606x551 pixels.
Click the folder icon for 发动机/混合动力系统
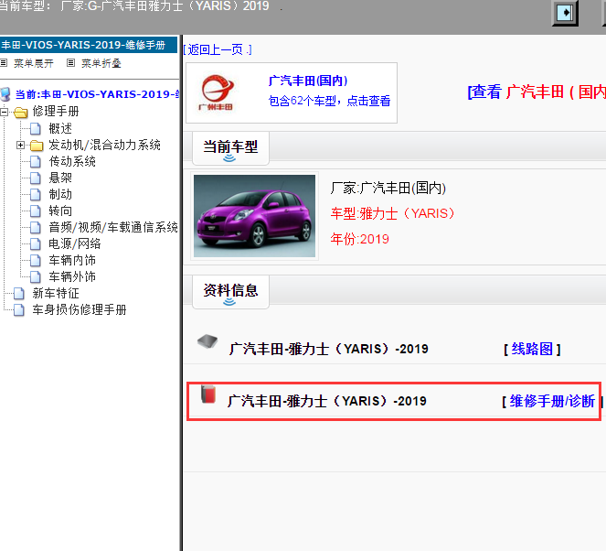click(x=37, y=146)
